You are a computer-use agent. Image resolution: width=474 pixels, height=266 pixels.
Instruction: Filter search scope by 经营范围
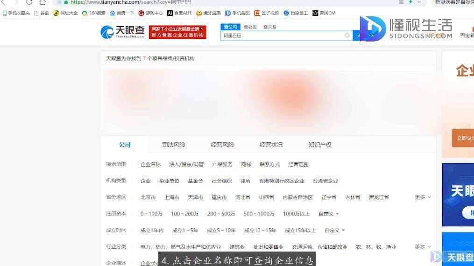298,165
